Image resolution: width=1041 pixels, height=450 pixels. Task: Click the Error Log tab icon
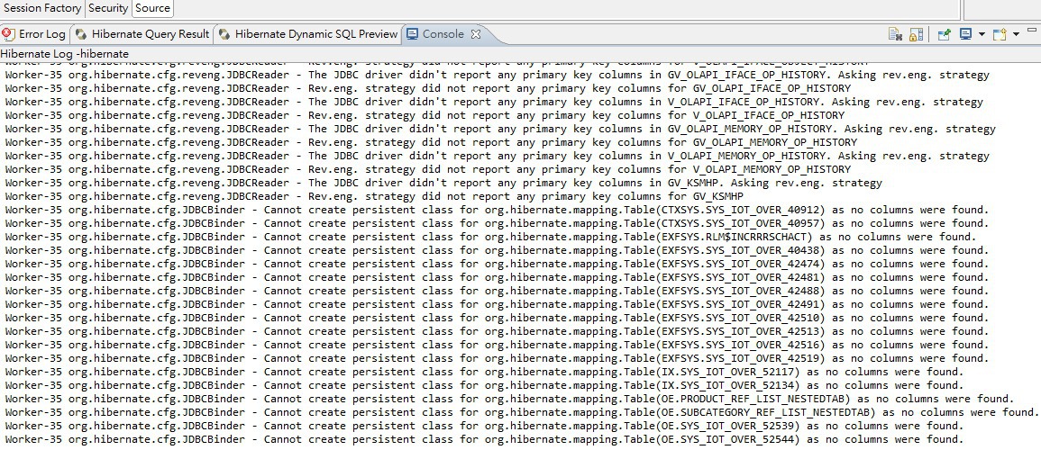coord(9,34)
